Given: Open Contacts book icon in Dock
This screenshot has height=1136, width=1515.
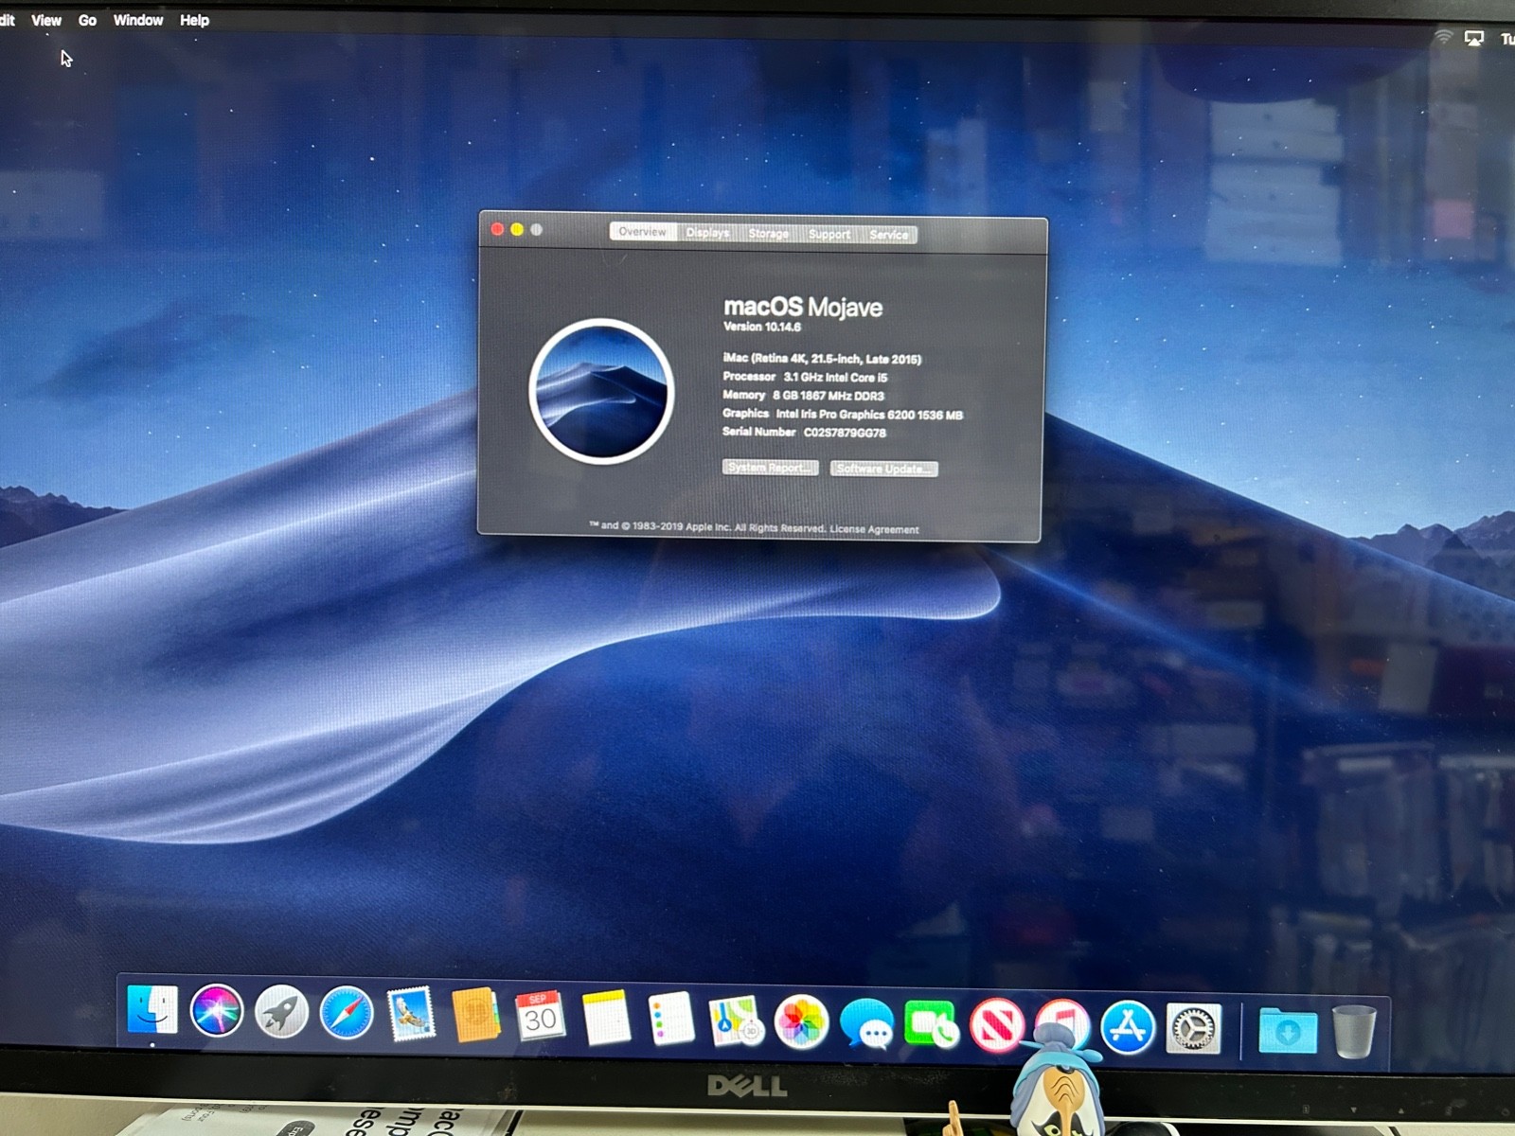Looking at the screenshot, I should [x=475, y=1015].
